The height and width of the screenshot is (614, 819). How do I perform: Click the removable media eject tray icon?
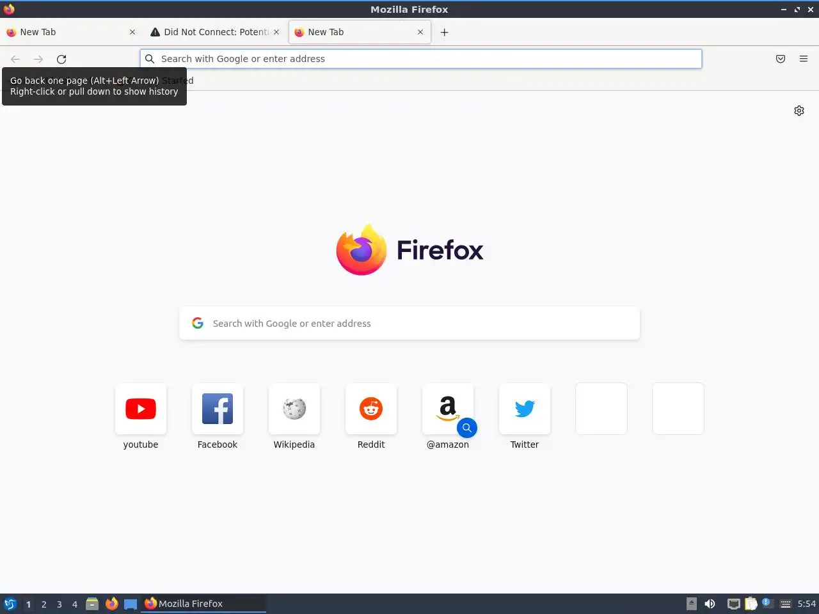pyautogui.click(x=691, y=604)
